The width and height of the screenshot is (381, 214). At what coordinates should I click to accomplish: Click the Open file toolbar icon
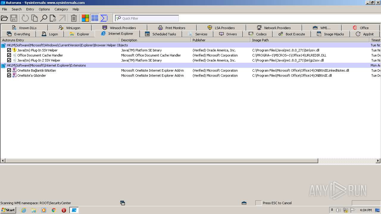4,18
